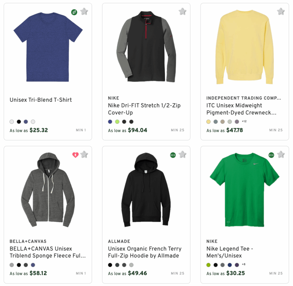Select the lime green swatch on Nike Dri-FIT
293x286 pixels.
point(117,122)
